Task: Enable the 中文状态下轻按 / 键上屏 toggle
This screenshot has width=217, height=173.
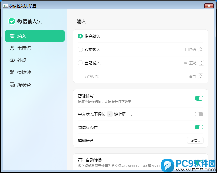Action: [199, 114]
